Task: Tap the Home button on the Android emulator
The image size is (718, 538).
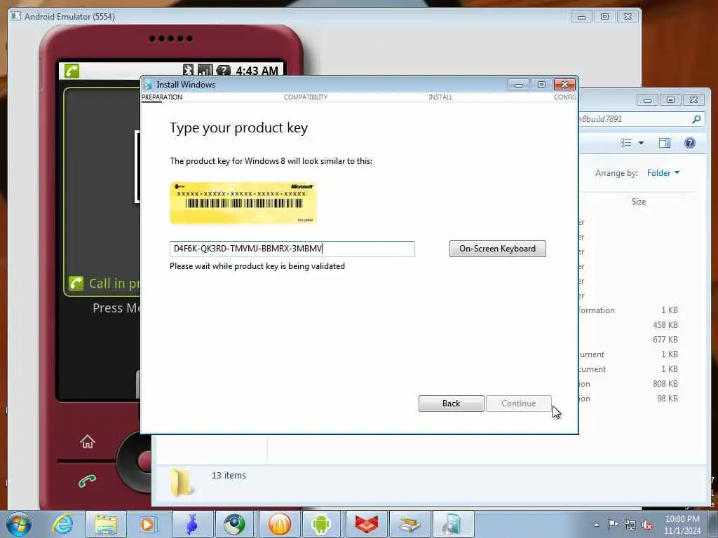Action: [x=87, y=441]
